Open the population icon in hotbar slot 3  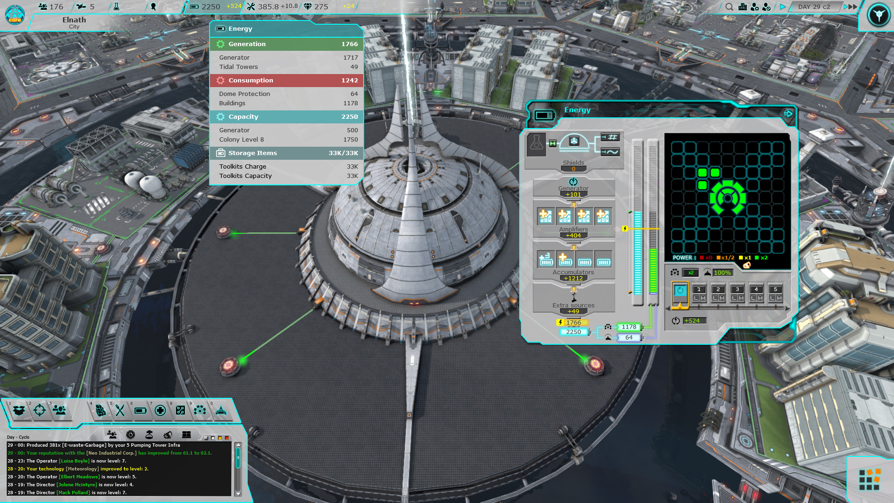click(60, 410)
